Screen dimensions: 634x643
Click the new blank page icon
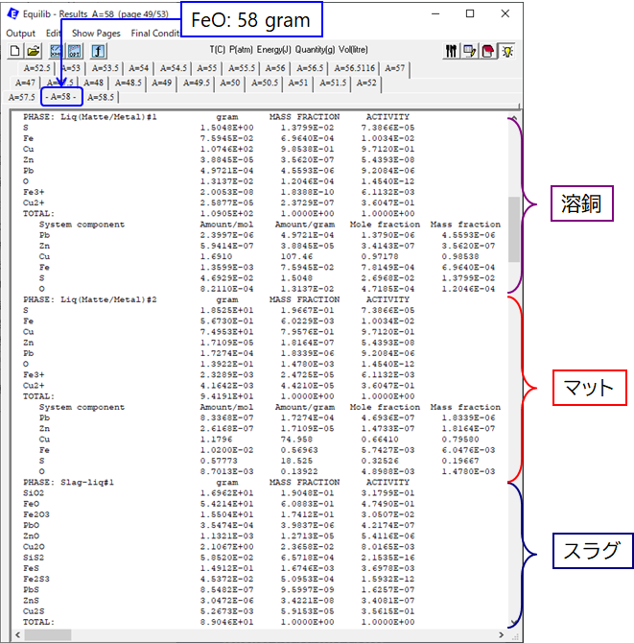click(15, 51)
